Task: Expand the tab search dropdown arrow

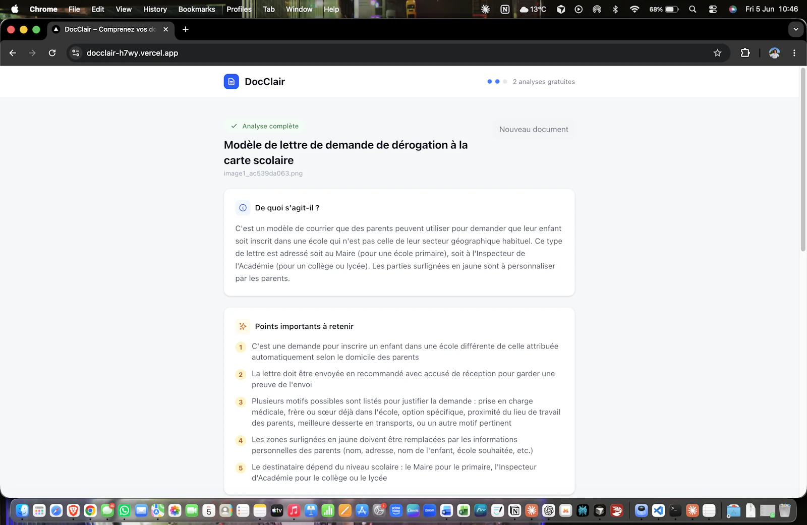Action: (x=796, y=29)
